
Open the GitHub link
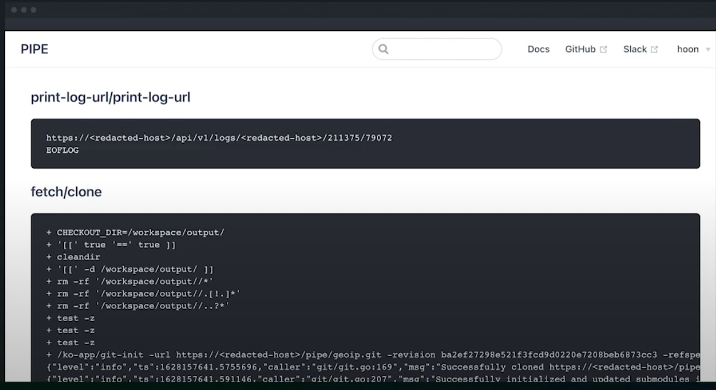click(581, 50)
